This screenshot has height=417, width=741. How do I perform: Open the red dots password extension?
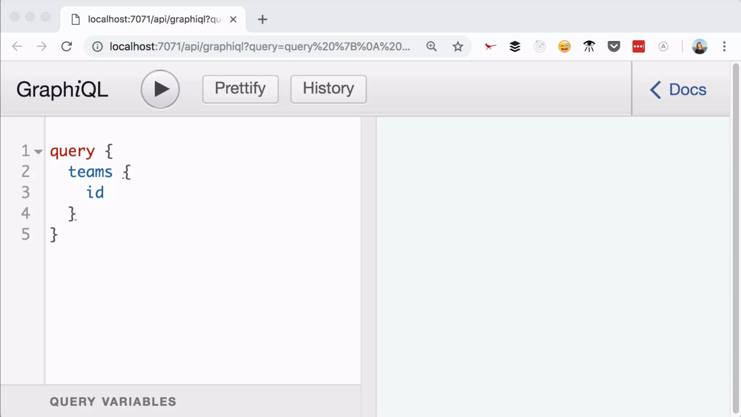click(638, 46)
